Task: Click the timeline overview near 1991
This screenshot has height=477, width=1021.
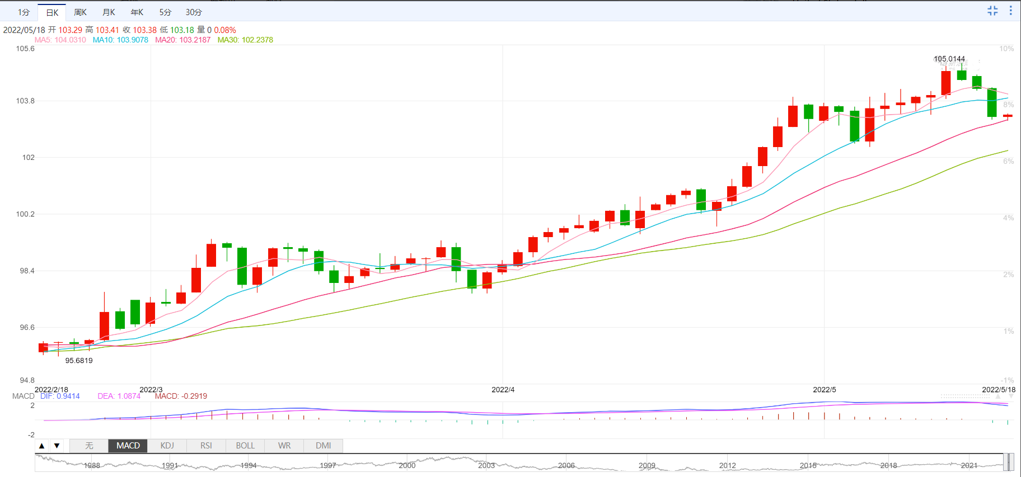Action: pyautogui.click(x=170, y=465)
